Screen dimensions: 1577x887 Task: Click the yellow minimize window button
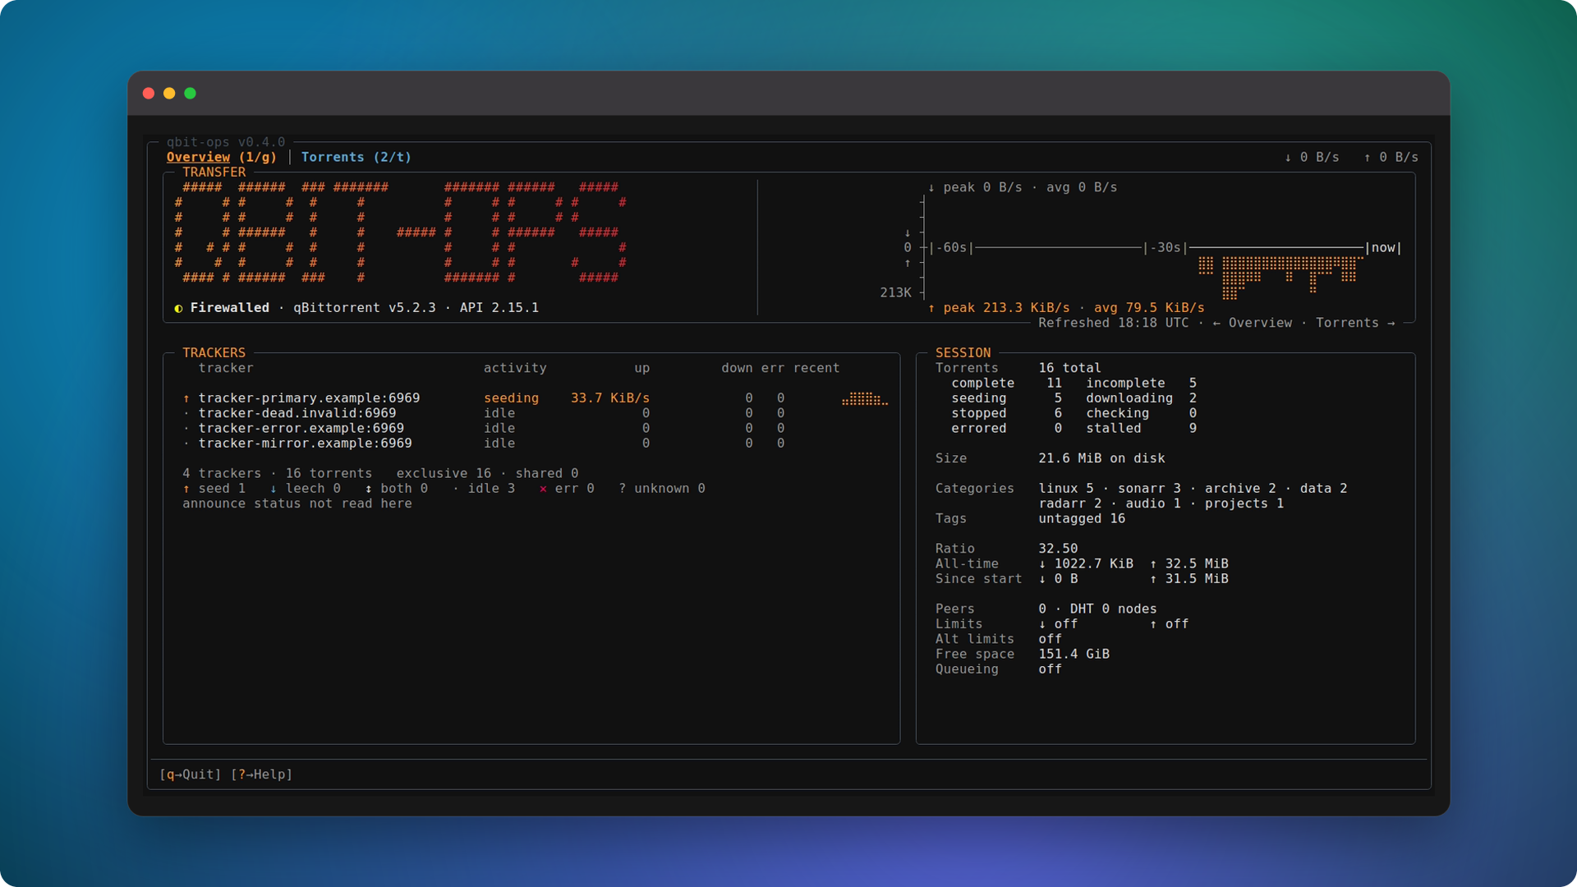[169, 94]
